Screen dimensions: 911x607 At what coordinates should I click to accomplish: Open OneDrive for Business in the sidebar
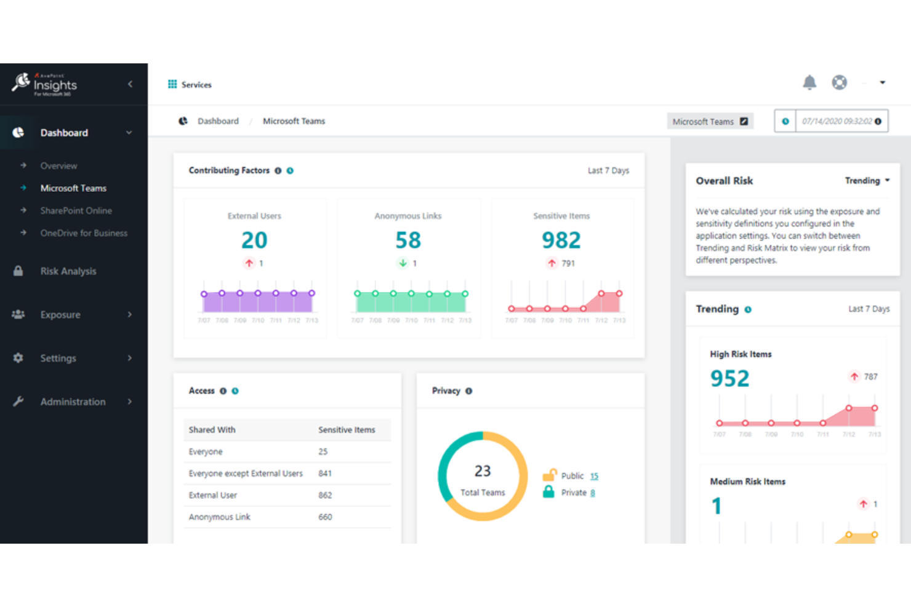pos(84,233)
